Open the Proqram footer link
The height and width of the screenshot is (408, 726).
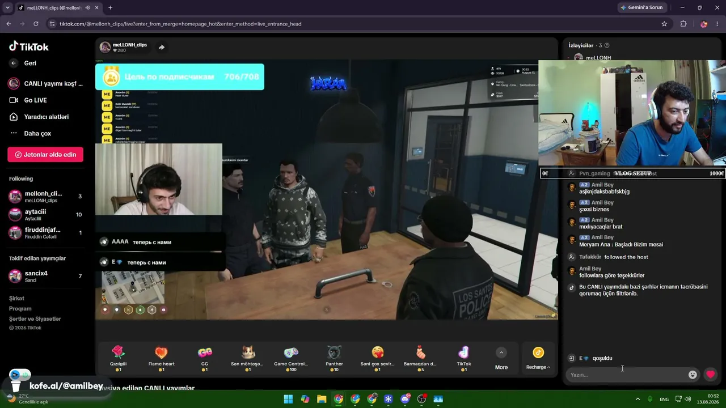[x=20, y=309]
